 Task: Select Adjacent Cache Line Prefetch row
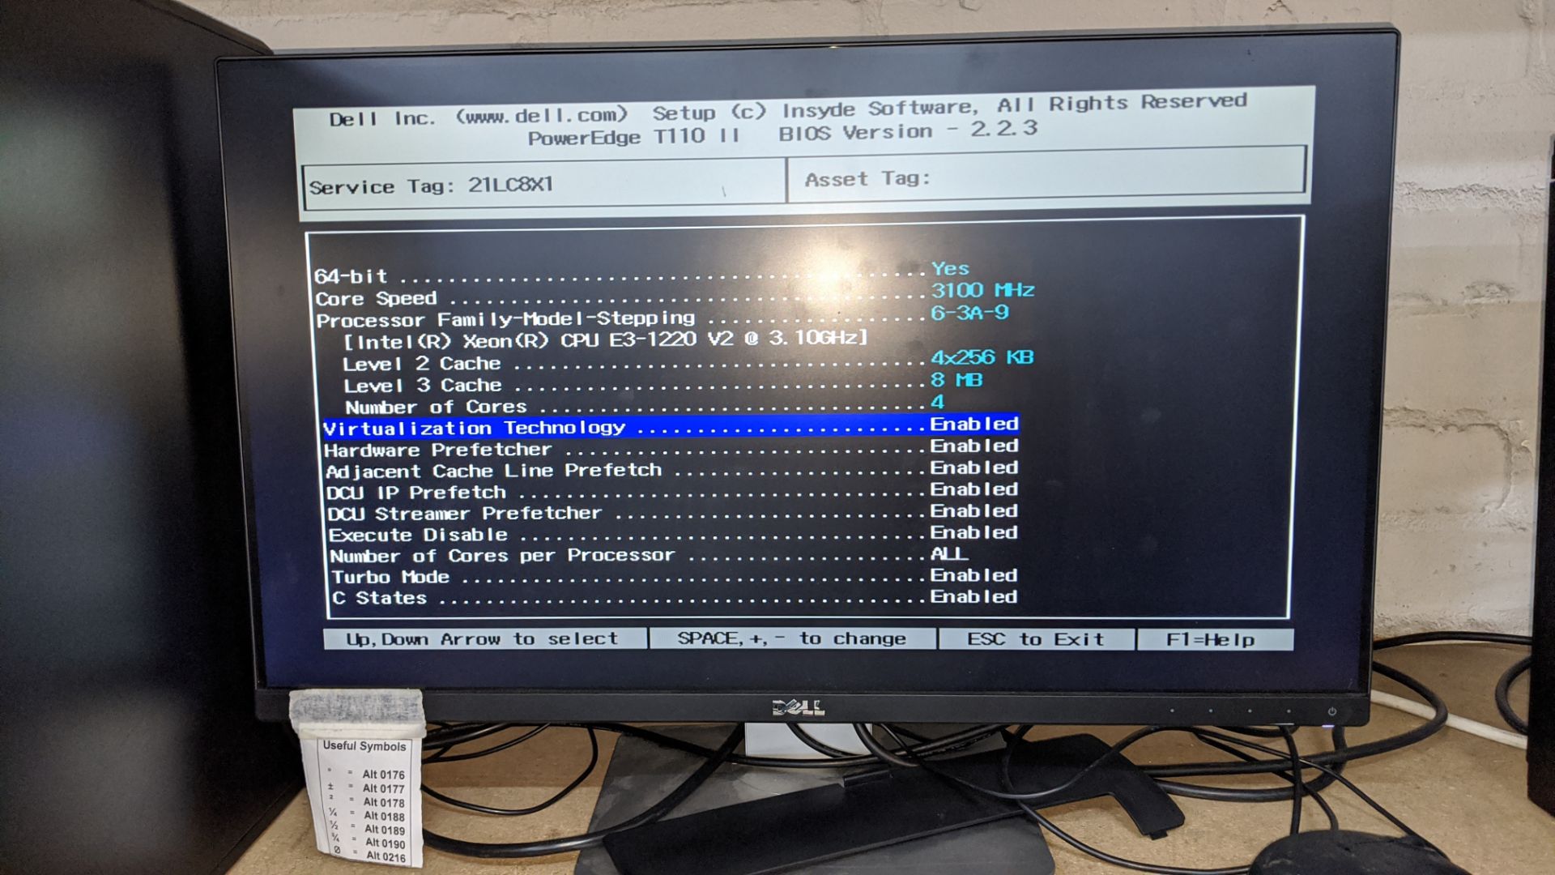[666, 470]
